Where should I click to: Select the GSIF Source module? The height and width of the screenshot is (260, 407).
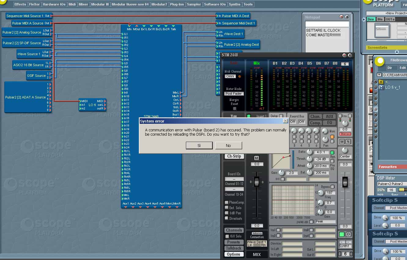39,76
